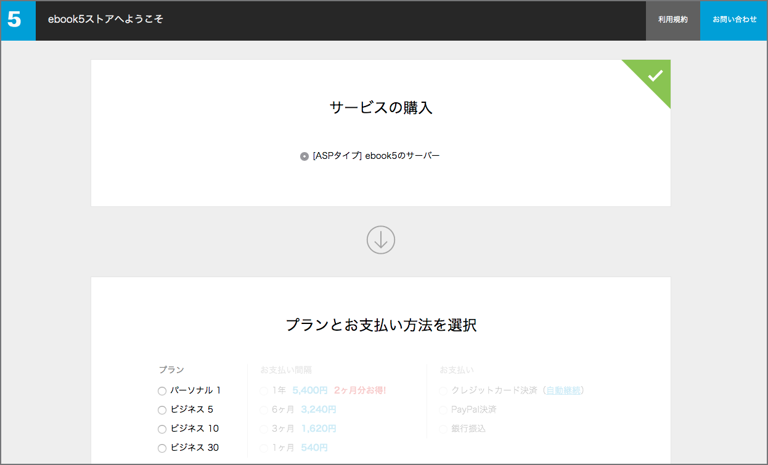
Task: Choose the 1ヶ月 540円 payment interval
Action: point(264,448)
